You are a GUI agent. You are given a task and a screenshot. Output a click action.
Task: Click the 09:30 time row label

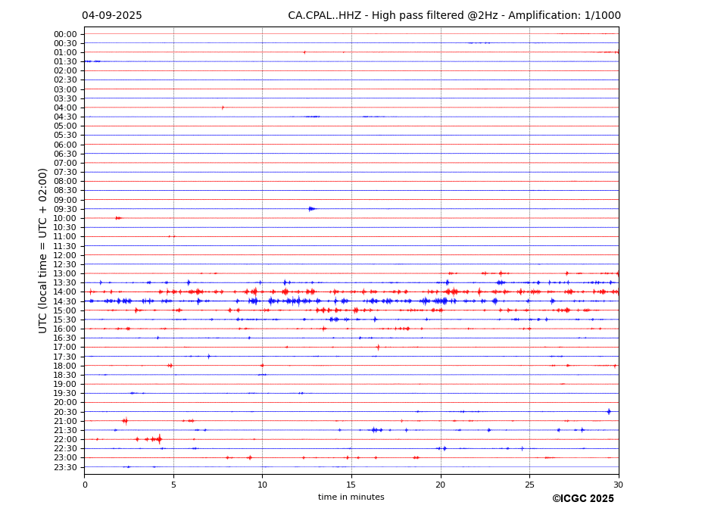coord(65,209)
